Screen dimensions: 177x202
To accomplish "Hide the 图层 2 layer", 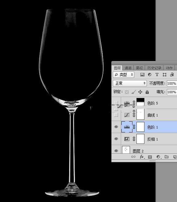I will 116,151.
